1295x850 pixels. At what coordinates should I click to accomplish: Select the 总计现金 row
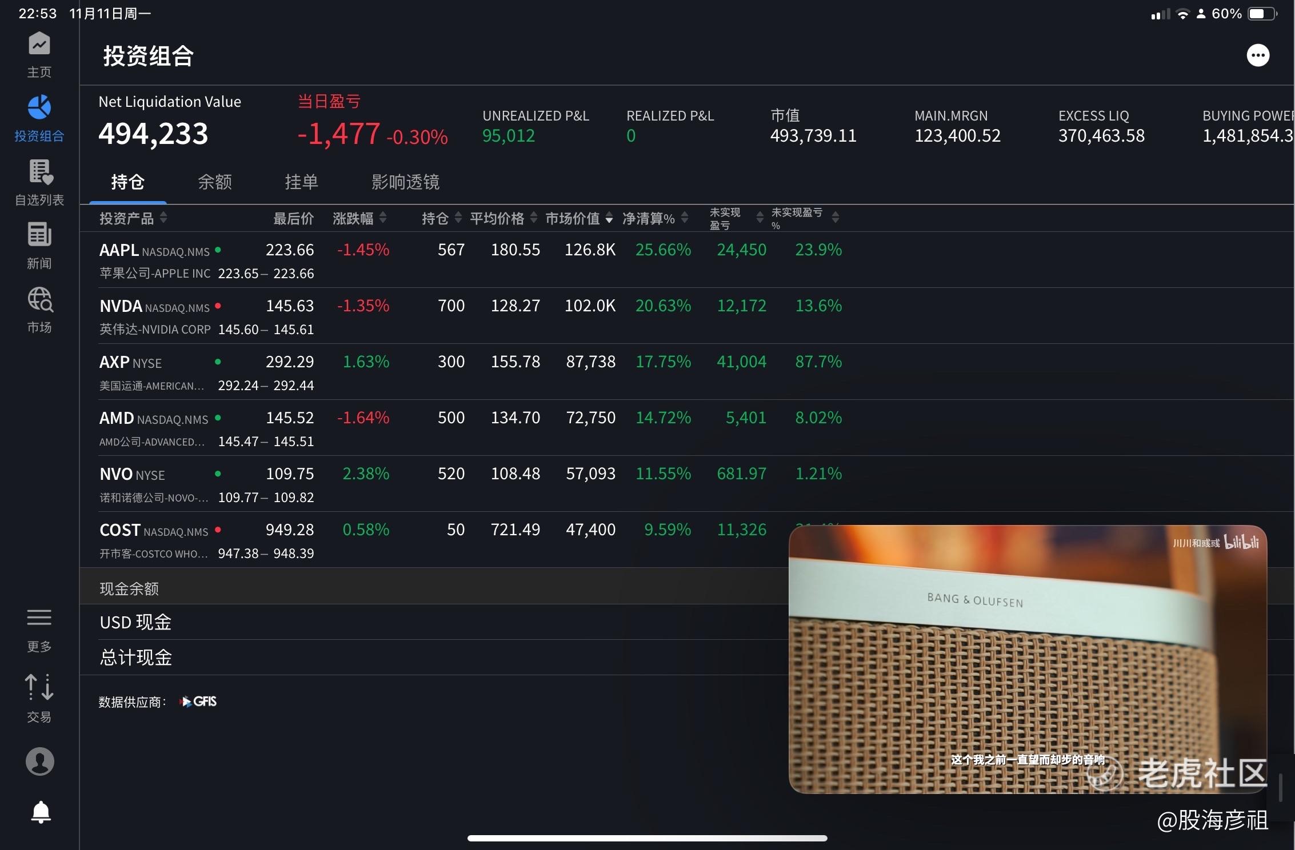[434, 657]
